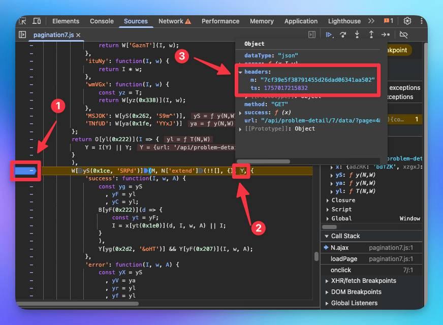This screenshot has height=325, width=443.
Task: Open the Memory tab
Action: (262, 21)
